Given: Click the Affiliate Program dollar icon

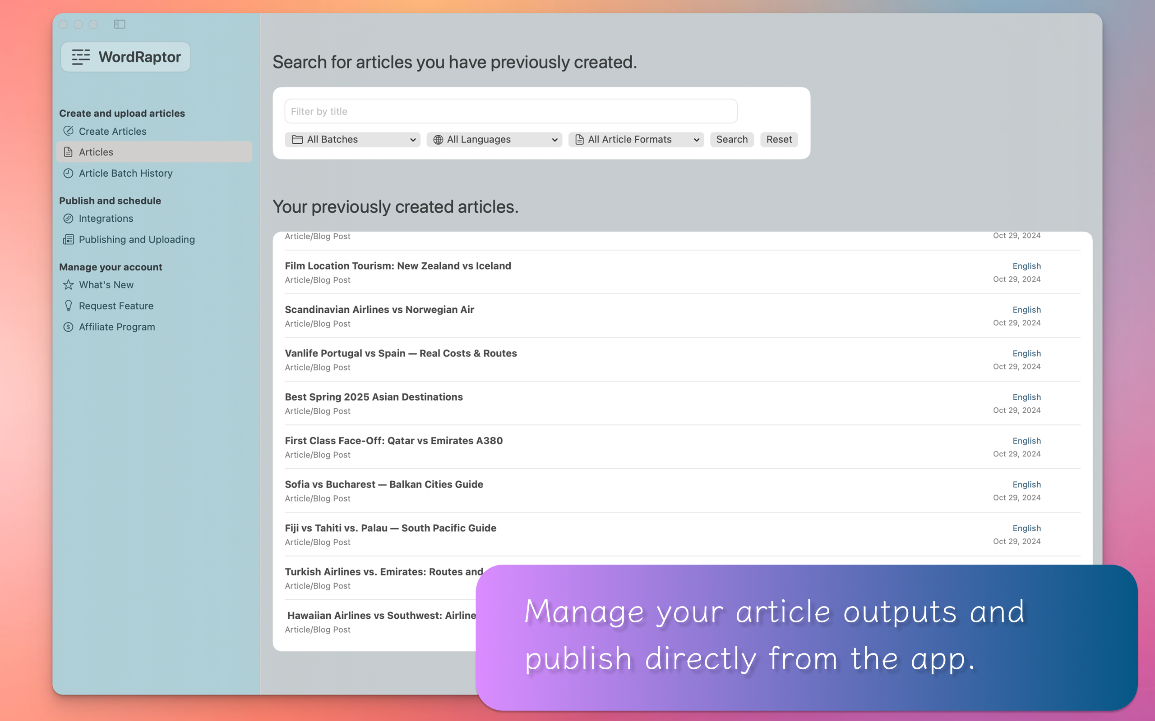Looking at the screenshot, I should (68, 327).
